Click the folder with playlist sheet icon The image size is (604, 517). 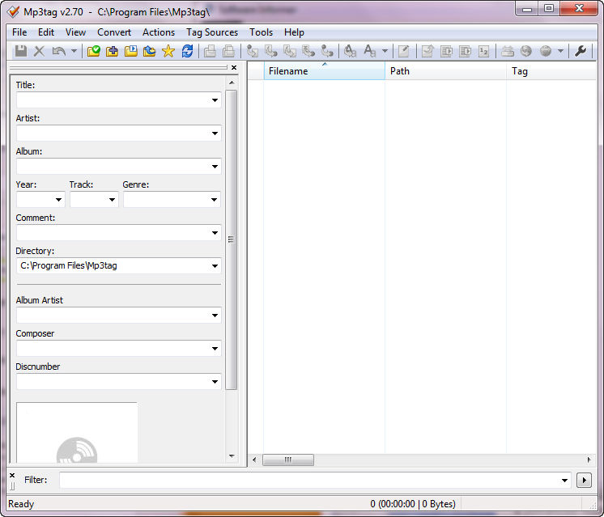pyautogui.click(x=131, y=51)
